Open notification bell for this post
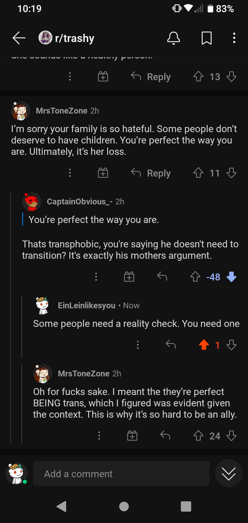The height and width of the screenshot is (523, 248). [x=174, y=38]
